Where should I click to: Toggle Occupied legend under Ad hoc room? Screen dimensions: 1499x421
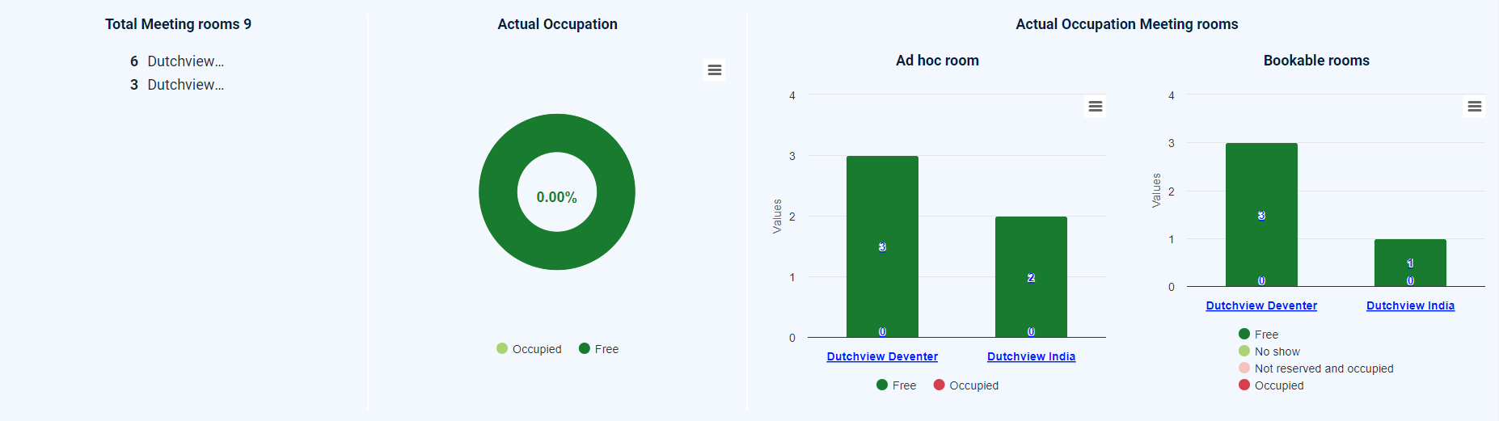[966, 385]
